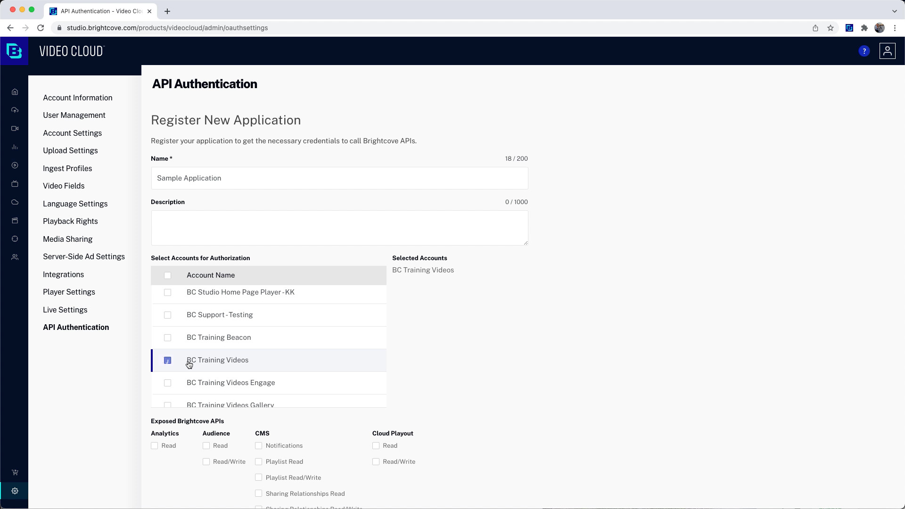Navigate back using browser back button
Screen dimensions: 905x509
10,27
